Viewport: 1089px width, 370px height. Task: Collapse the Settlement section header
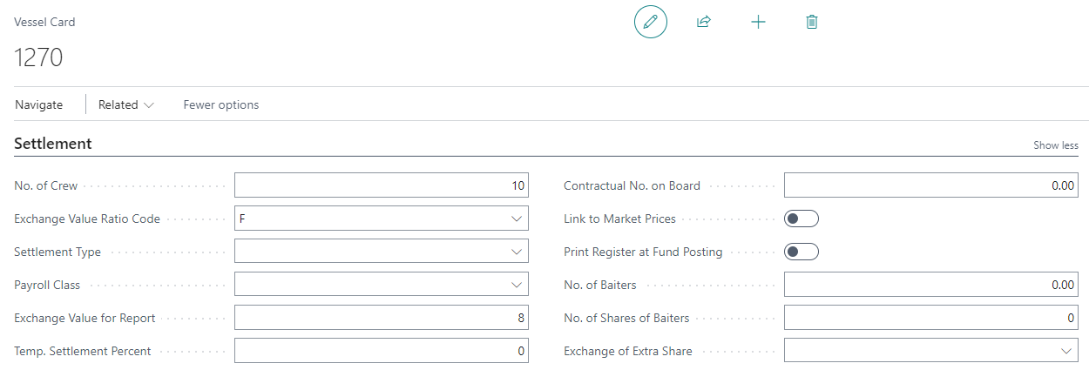pyautogui.click(x=53, y=144)
